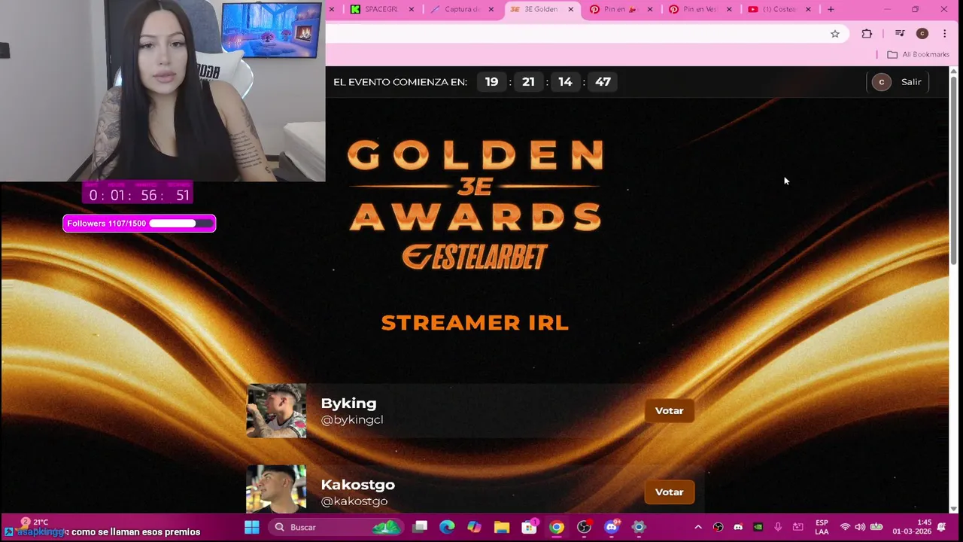Click the stream timer overlay 0:01:56:51
The image size is (963, 542).
(137, 193)
